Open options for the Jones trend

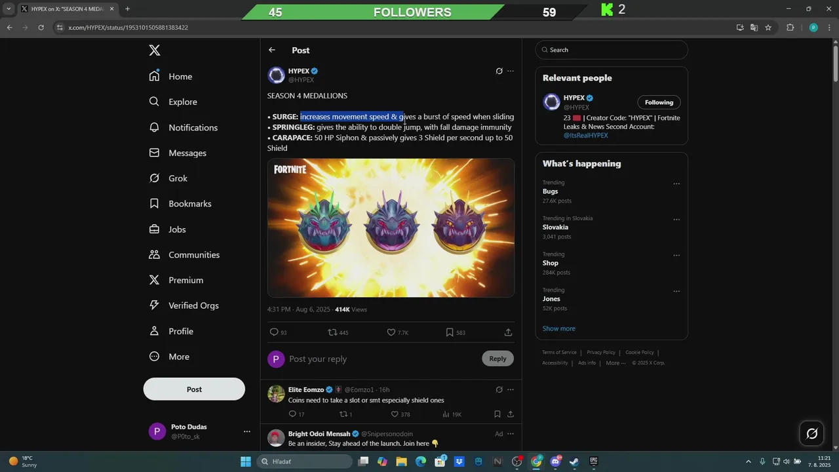pos(676,291)
